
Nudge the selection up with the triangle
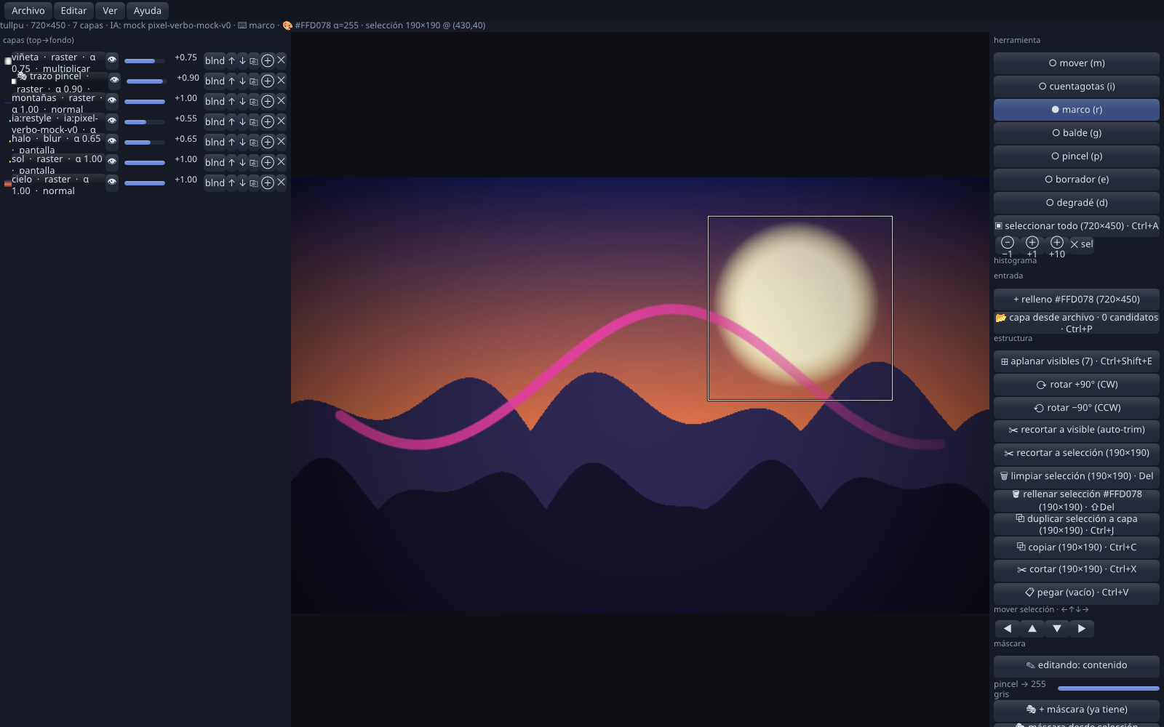click(x=1032, y=628)
